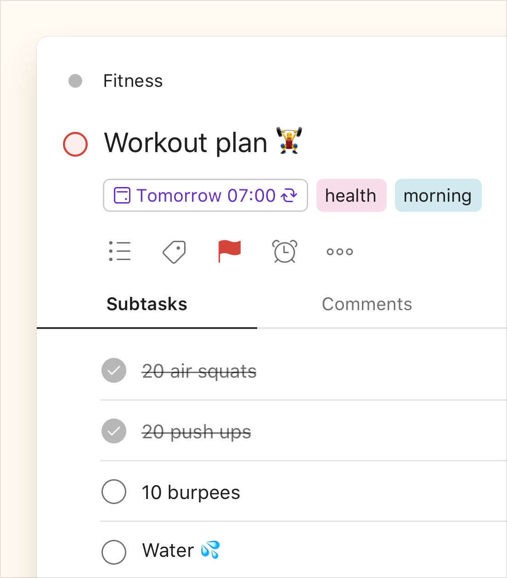Click the health label chip

point(351,195)
